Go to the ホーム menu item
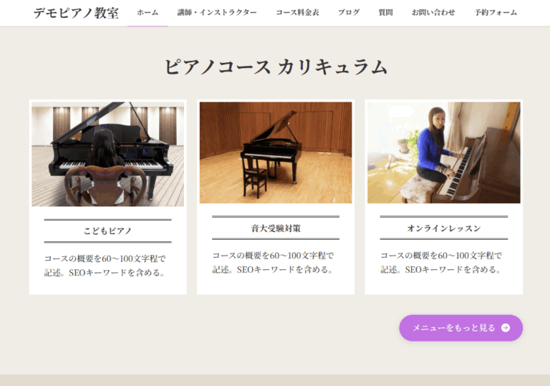The width and height of the screenshot is (550, 386). click(x=148, y=13)
